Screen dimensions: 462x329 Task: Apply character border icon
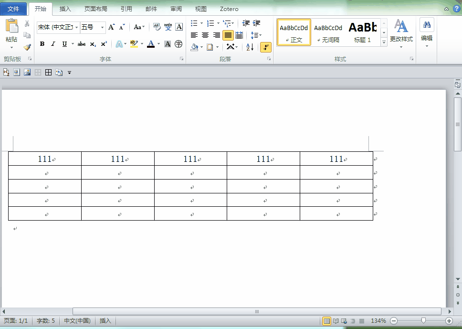tap(179, 27)
